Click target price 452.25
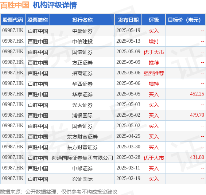The width and height of the screenshot is (206, 195). (197, 94)
